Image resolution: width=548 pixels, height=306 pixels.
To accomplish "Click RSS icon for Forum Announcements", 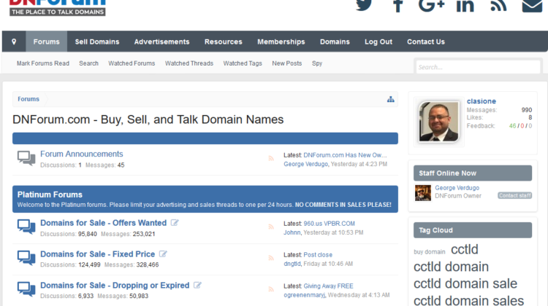I will click(x=272, y=158).
